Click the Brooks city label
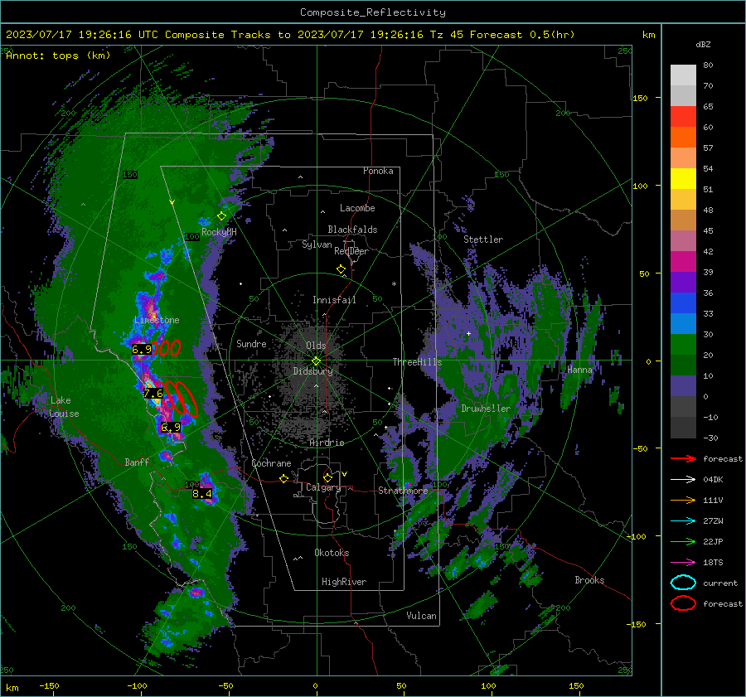This screenshot has width=746, height=697. [x=589, y=580]
